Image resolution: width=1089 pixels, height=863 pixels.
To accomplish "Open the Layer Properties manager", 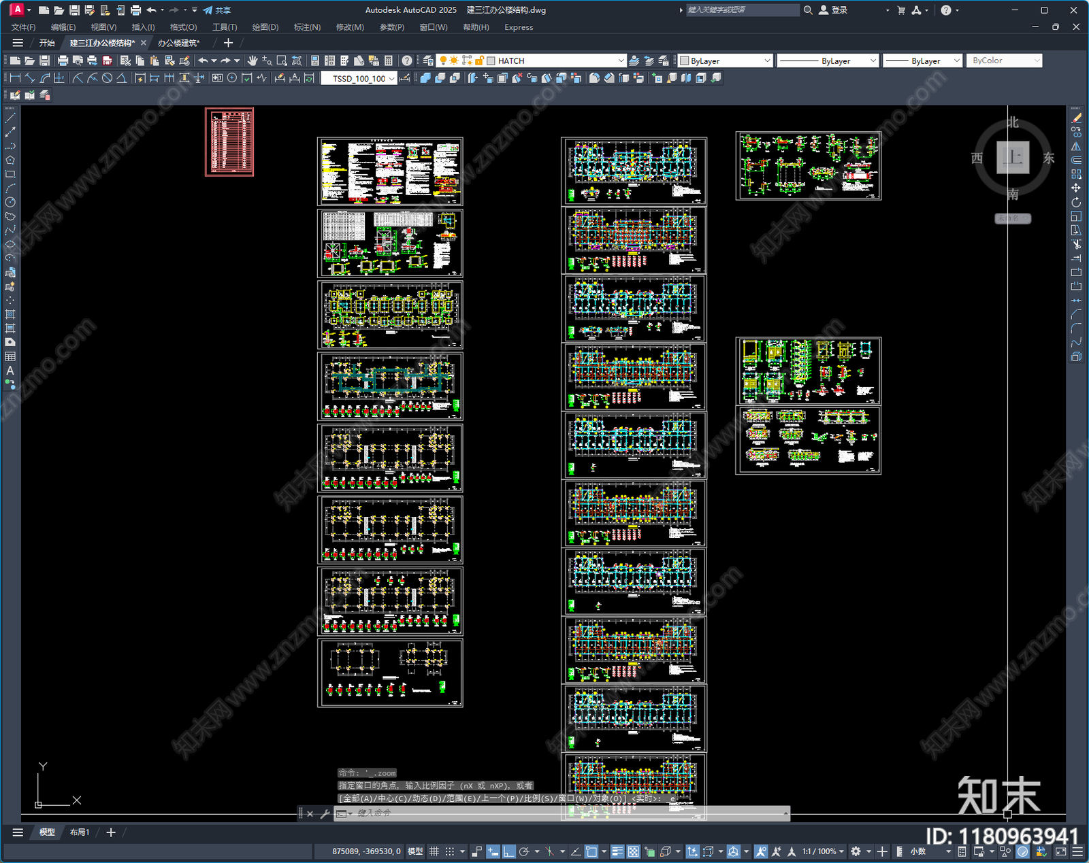I will [x=427, y=61].
